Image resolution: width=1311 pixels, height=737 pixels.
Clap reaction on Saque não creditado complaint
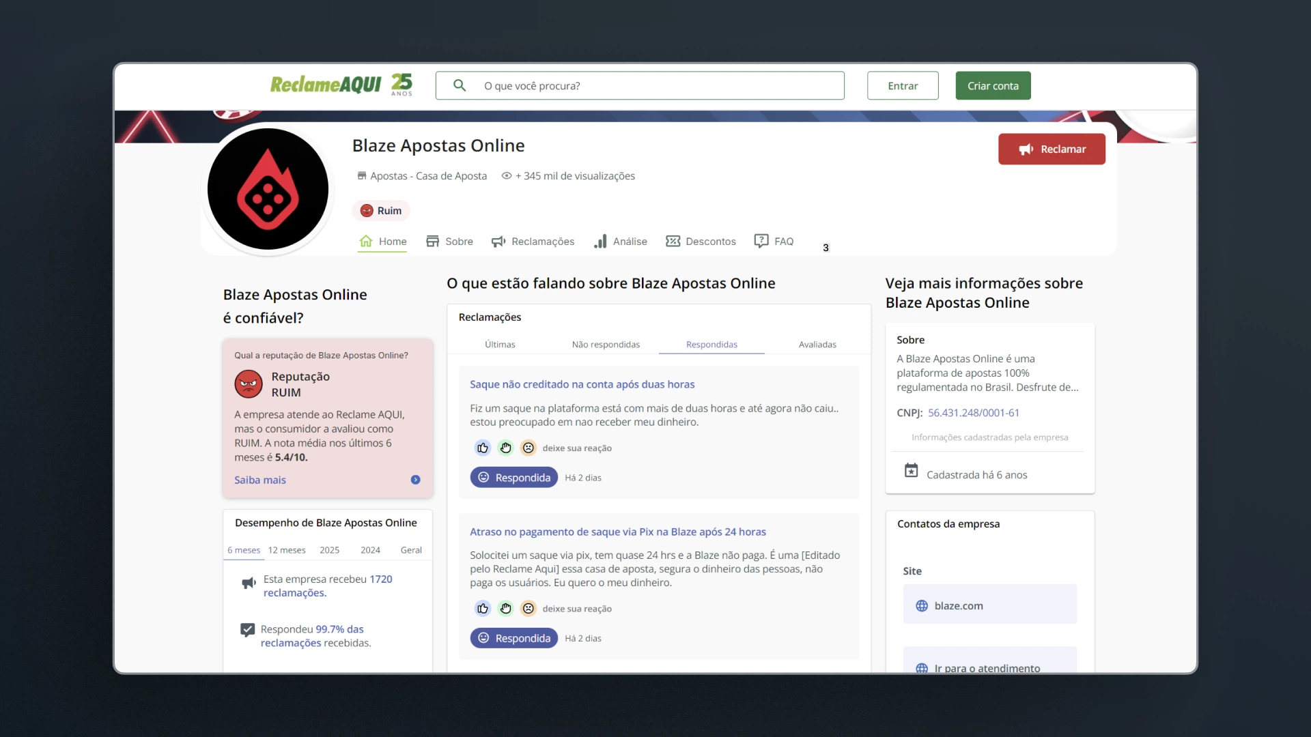tap(505, 448)
